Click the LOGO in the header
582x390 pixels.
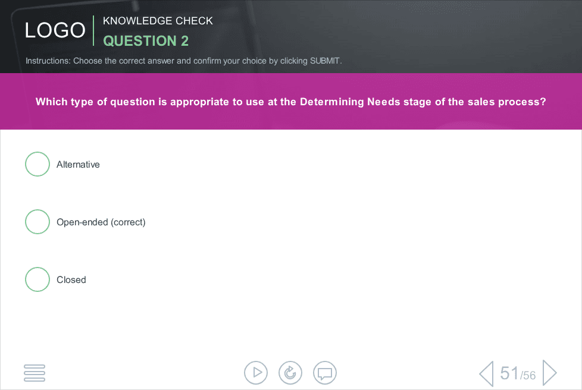coord(55,30)
